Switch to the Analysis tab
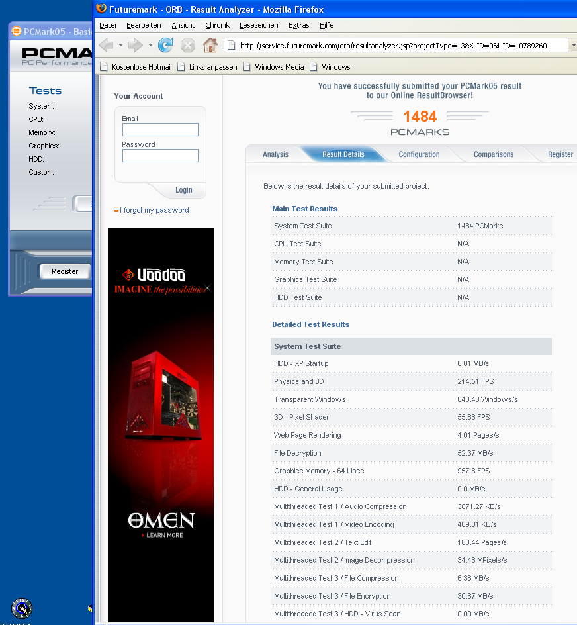 (x=275, y=154)
